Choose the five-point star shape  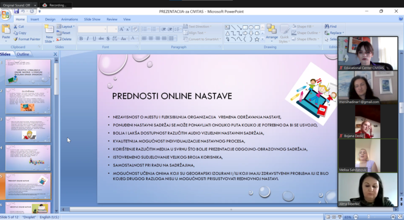point(257,39)
